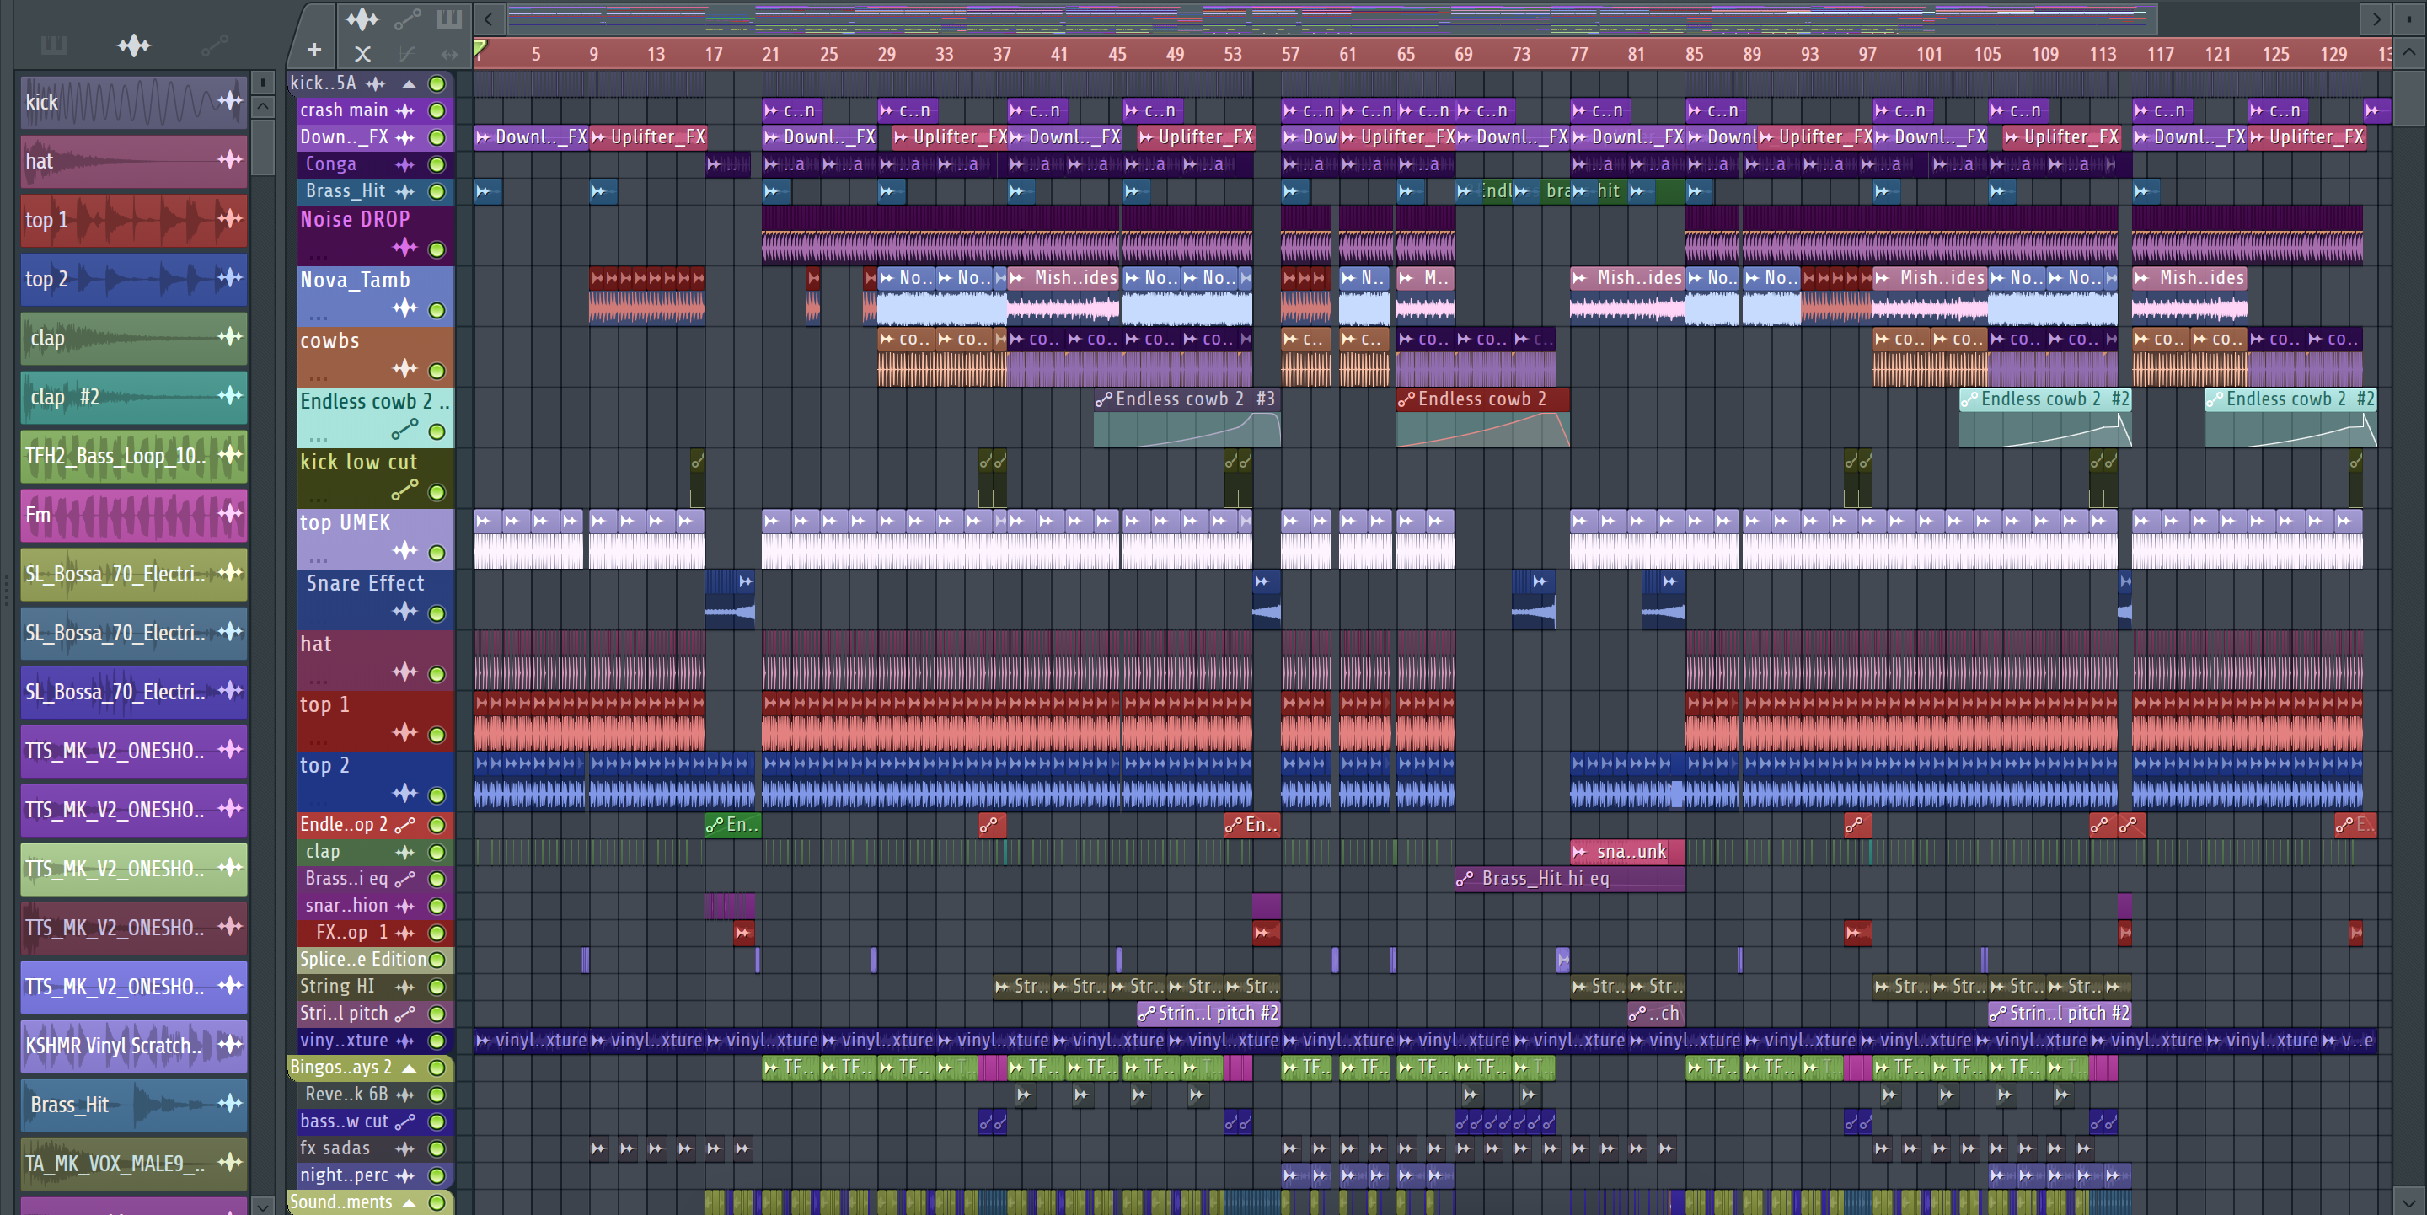The width and height of the screenshot is (2427, 1215).
Task: Select the Brass_Hit track header
Action: [x=374, y=191]
